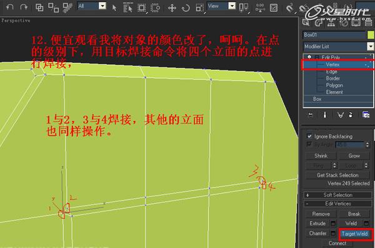Click the Redo arrow icon
Screen dimensions: 375x248
pos(24,7)
